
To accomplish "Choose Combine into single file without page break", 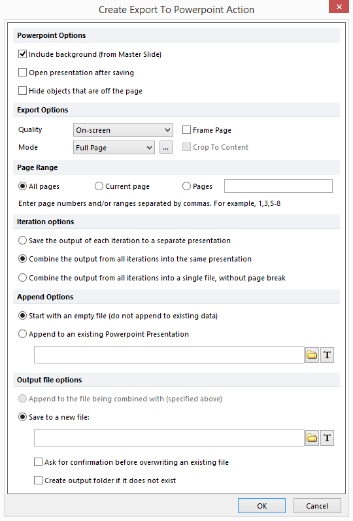I will (23, 277).
